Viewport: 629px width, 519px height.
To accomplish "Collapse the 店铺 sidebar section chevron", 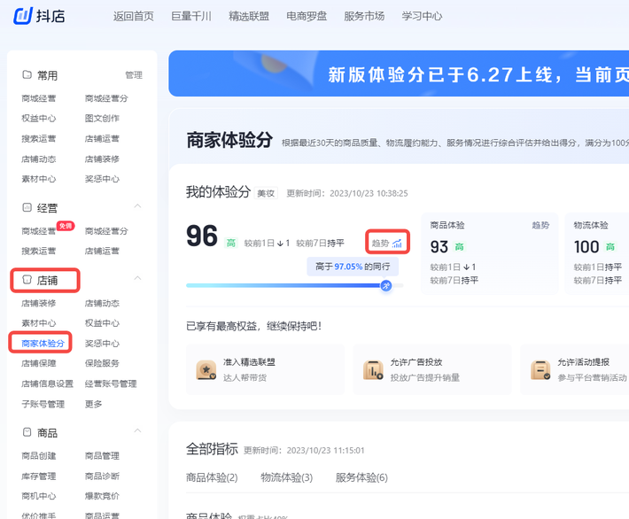I will (x=137, y=279).
